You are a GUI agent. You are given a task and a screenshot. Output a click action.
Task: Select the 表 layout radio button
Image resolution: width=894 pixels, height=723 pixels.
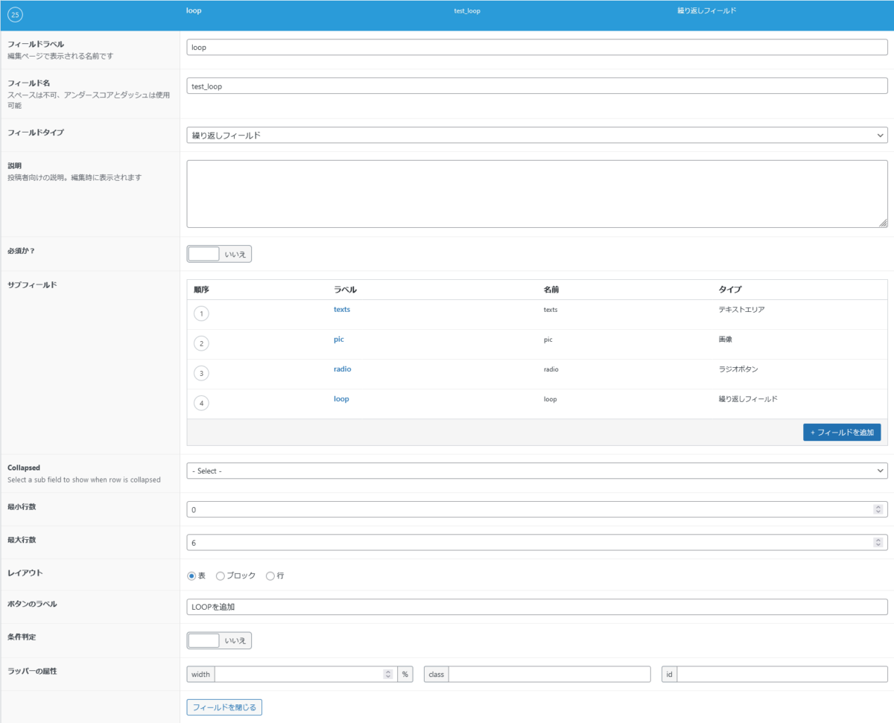click(191, 576)
